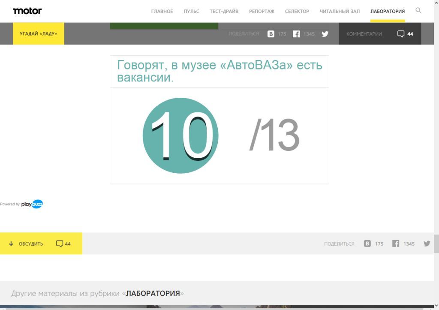The image size is (439, 310).
Task: Open the Playbuzz logo link
Action: 32,204
